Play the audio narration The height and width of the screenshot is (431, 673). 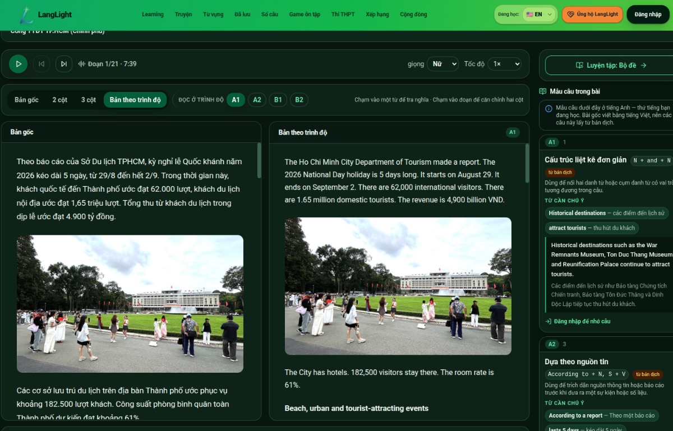point(19,64)
